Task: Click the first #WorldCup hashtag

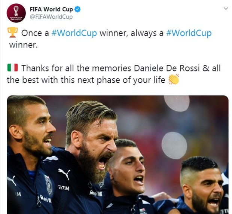Action: tap(74, 33)
